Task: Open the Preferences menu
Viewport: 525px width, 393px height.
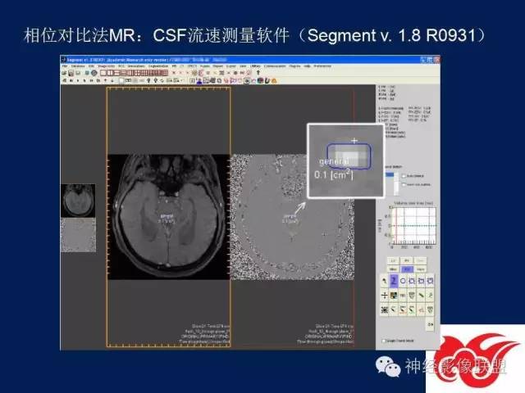Action: click(322, 66)
